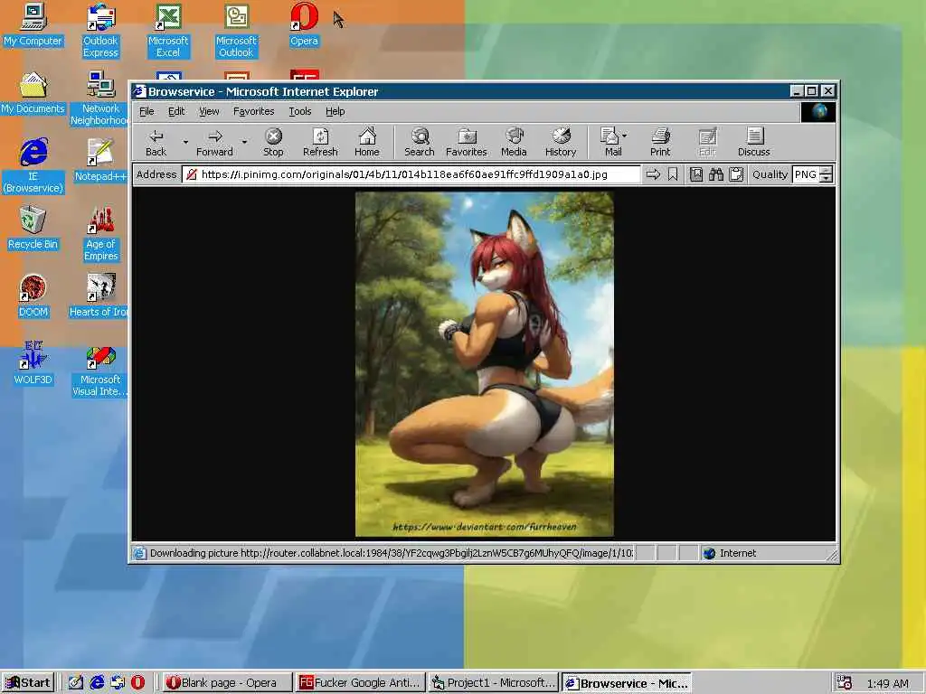Select the DOOM desktop shortcut
Viewport: 926px width, 694px height.
click(x=33, y=296)
